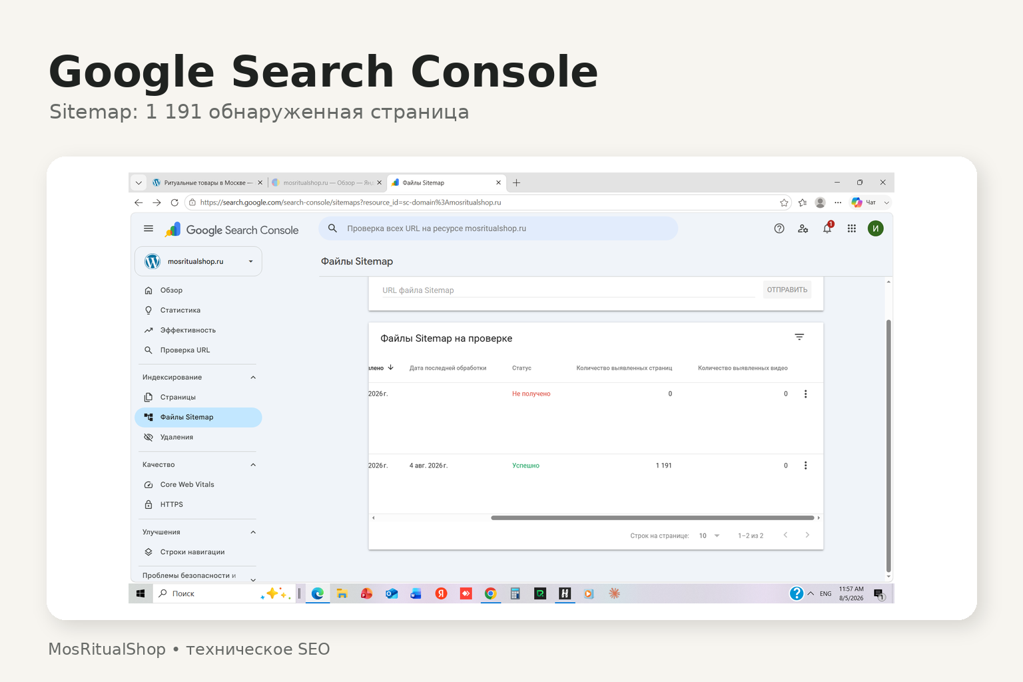Open Microsoft Edge from the taskbar
The height and width of the screenshot is (682, 1023).
click(x=318, y=593)
